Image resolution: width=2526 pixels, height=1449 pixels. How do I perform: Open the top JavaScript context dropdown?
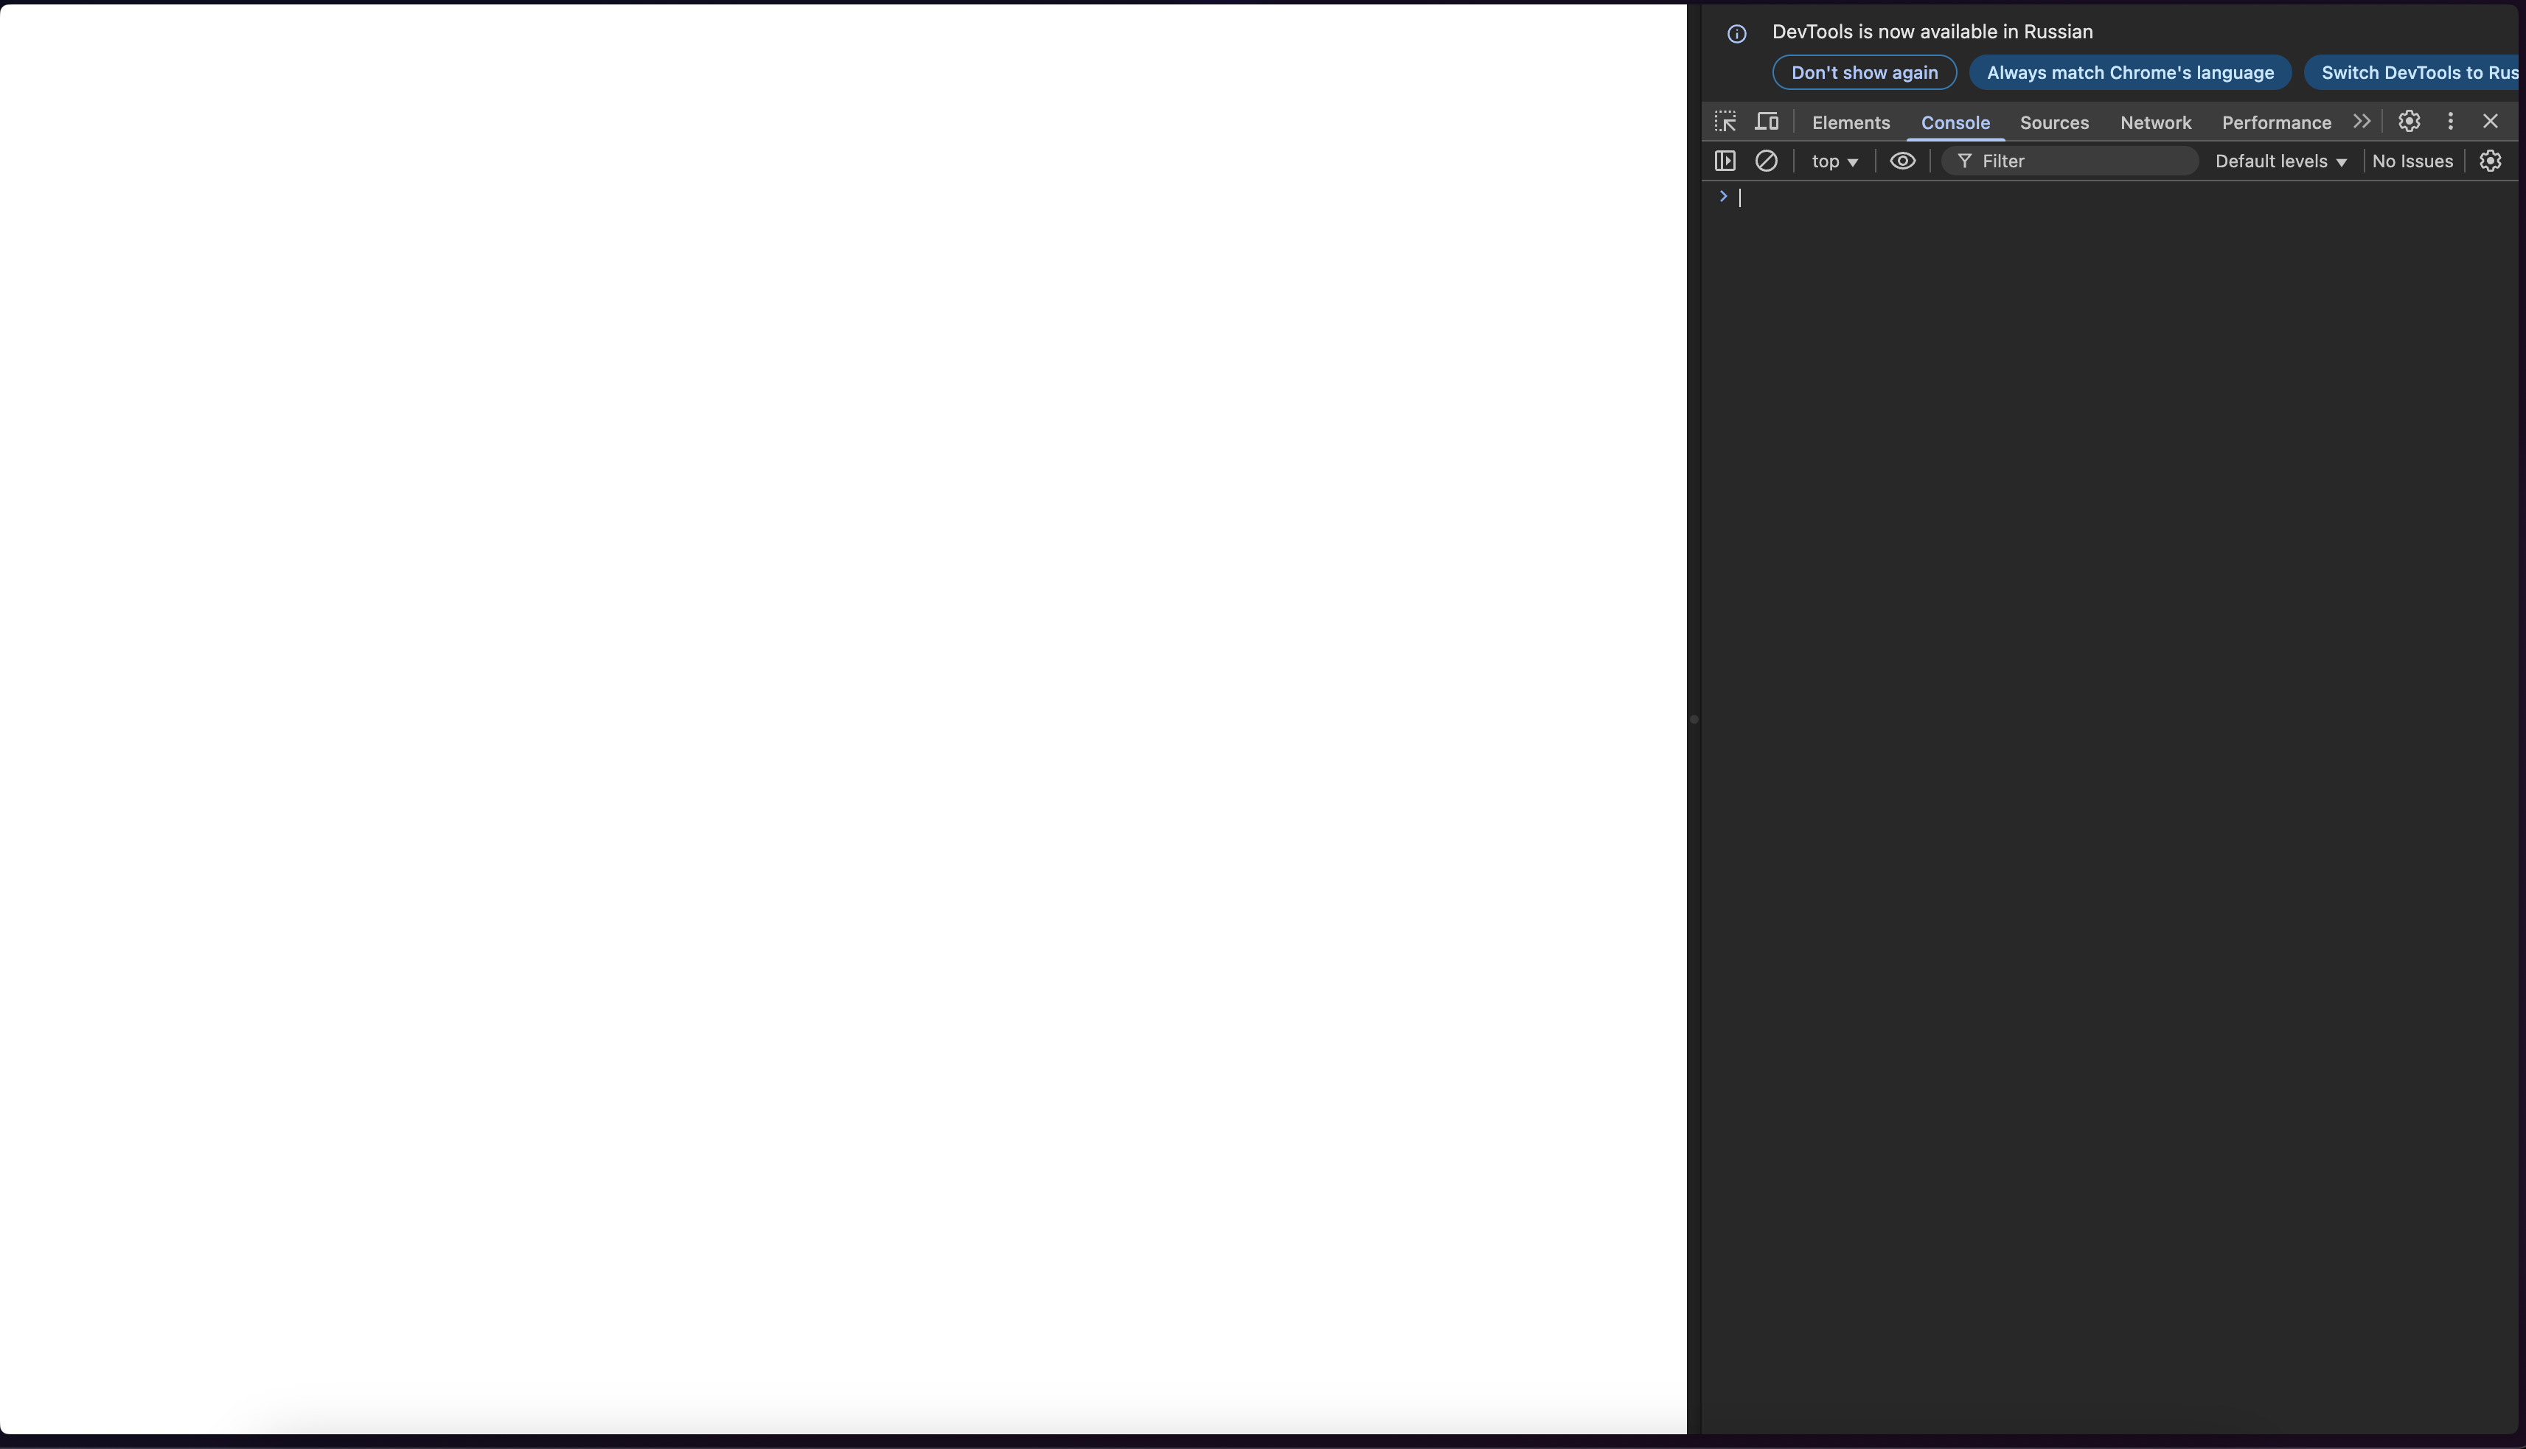click(x=1834, y=161)
